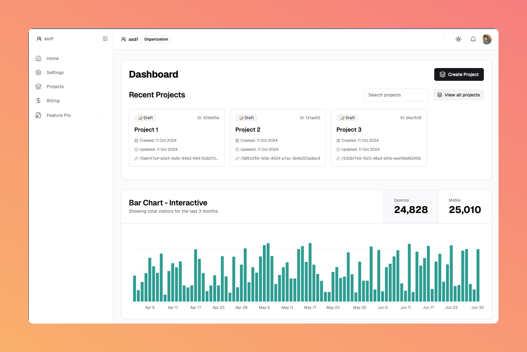Click the Home icon in the sidebar
This screenshot has height=352, width=527.
click(38, 58)
